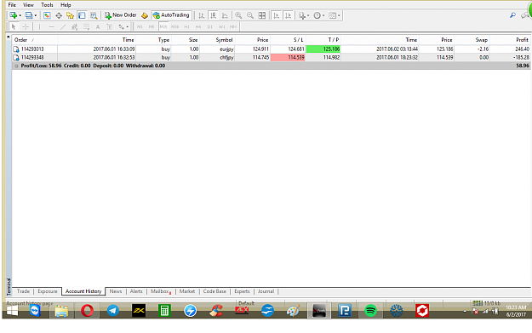The image size is (532, 333).
Task: Expand the Arrows objects dropdown
Action: click(x=127, y=26)
